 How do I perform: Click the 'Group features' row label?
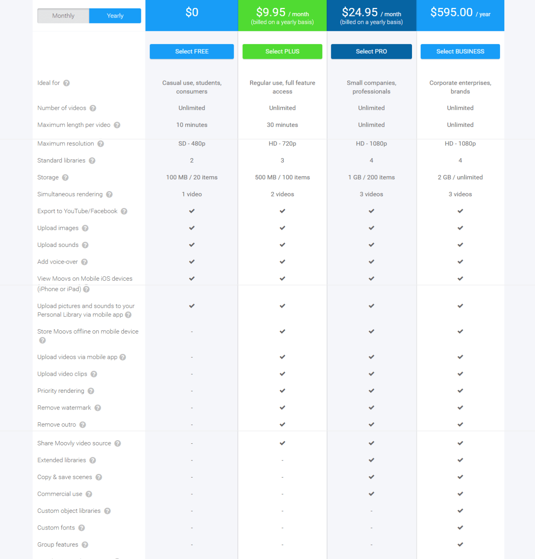click(58, 545)
